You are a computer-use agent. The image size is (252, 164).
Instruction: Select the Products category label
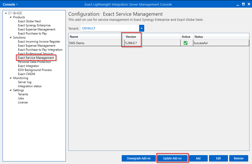(x=19, y=17)
